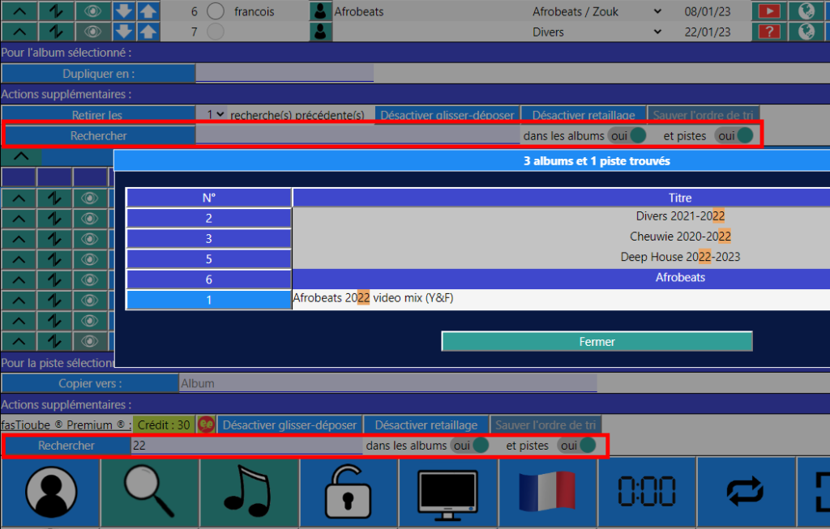Click the 0:00 timer icon
Screen dimensions: 830x529
point(648,491)
